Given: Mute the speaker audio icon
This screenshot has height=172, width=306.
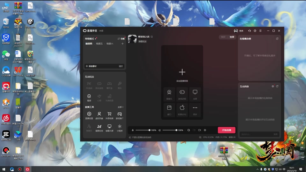Looking at the screenshot, I should pos(160,130).
